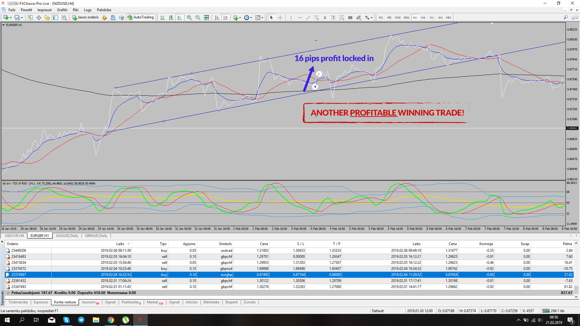Image resolution: width=580 pixels, height=326 pixels.
Task: Open Windows Start button
Action: (7, 320)
